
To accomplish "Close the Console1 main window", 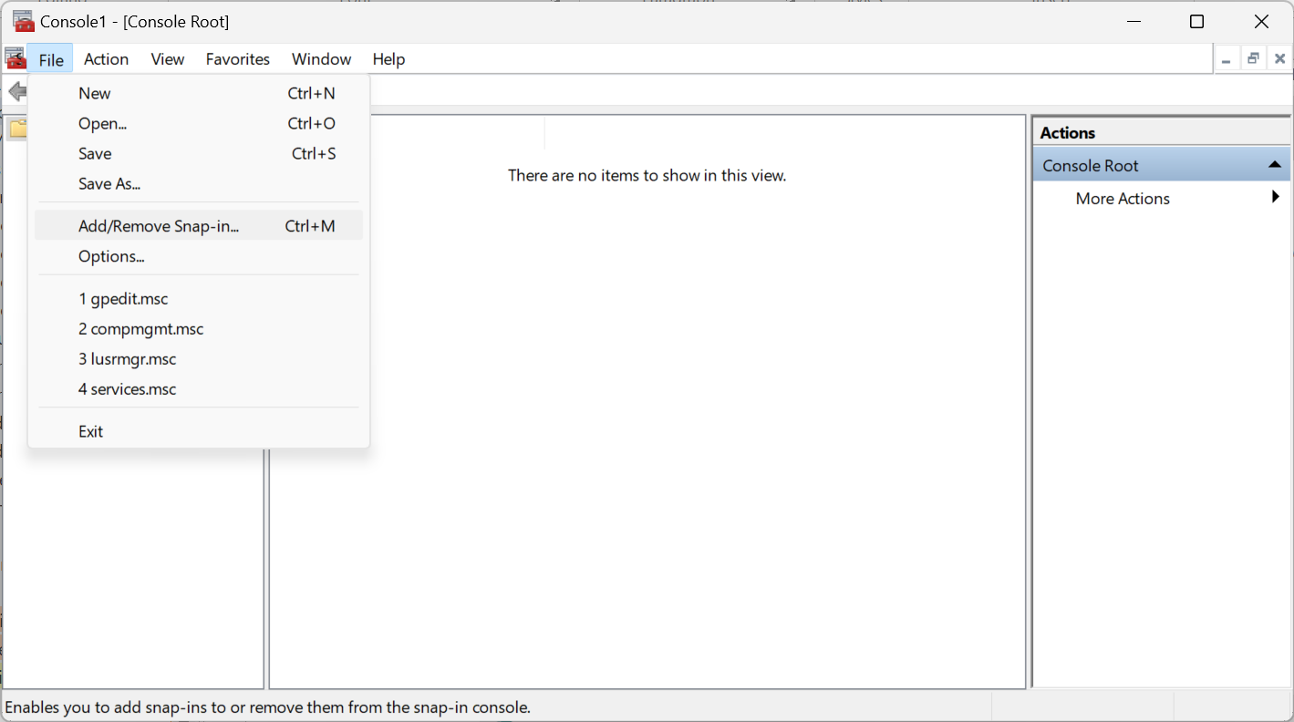I will point(1261,21).
